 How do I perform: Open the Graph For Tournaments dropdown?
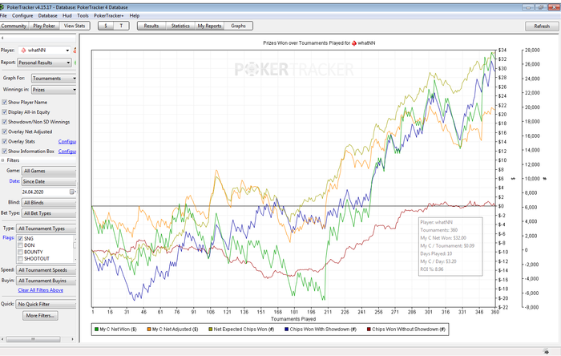pyautogui.click(x=54, y=79)
